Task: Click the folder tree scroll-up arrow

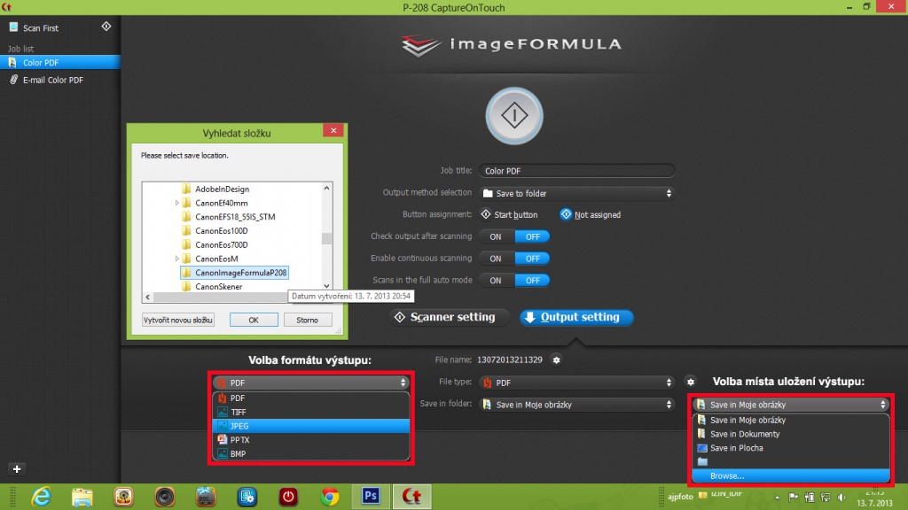Action: click(x=327, y=188)
